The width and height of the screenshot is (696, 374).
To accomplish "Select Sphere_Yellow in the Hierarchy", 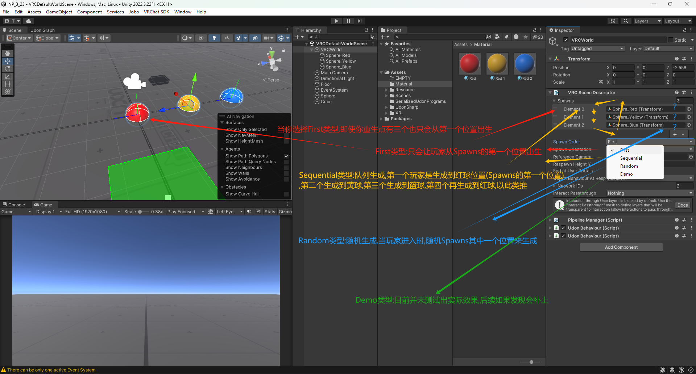I will [340, 61].
